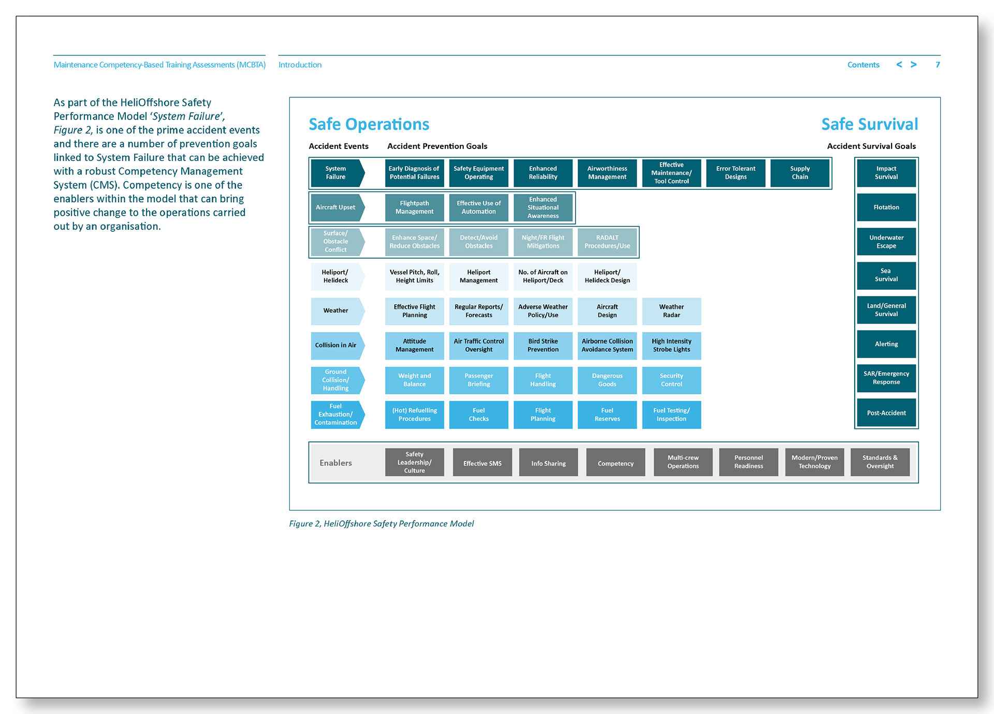Screen dimensions: 994x714
Task: Select the Post-Accident survival box
Action: click(886, 413)
